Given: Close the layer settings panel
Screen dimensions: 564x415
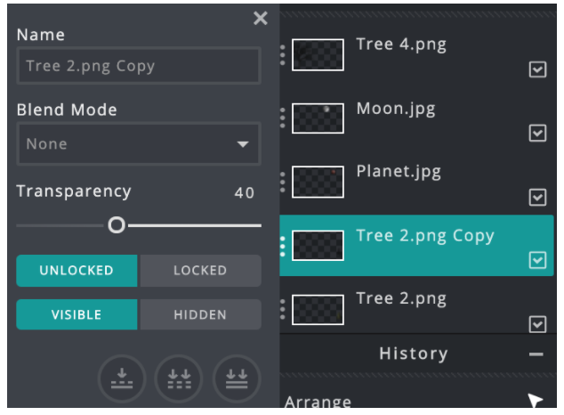Looking at the screenshot, I should [261, 18].
